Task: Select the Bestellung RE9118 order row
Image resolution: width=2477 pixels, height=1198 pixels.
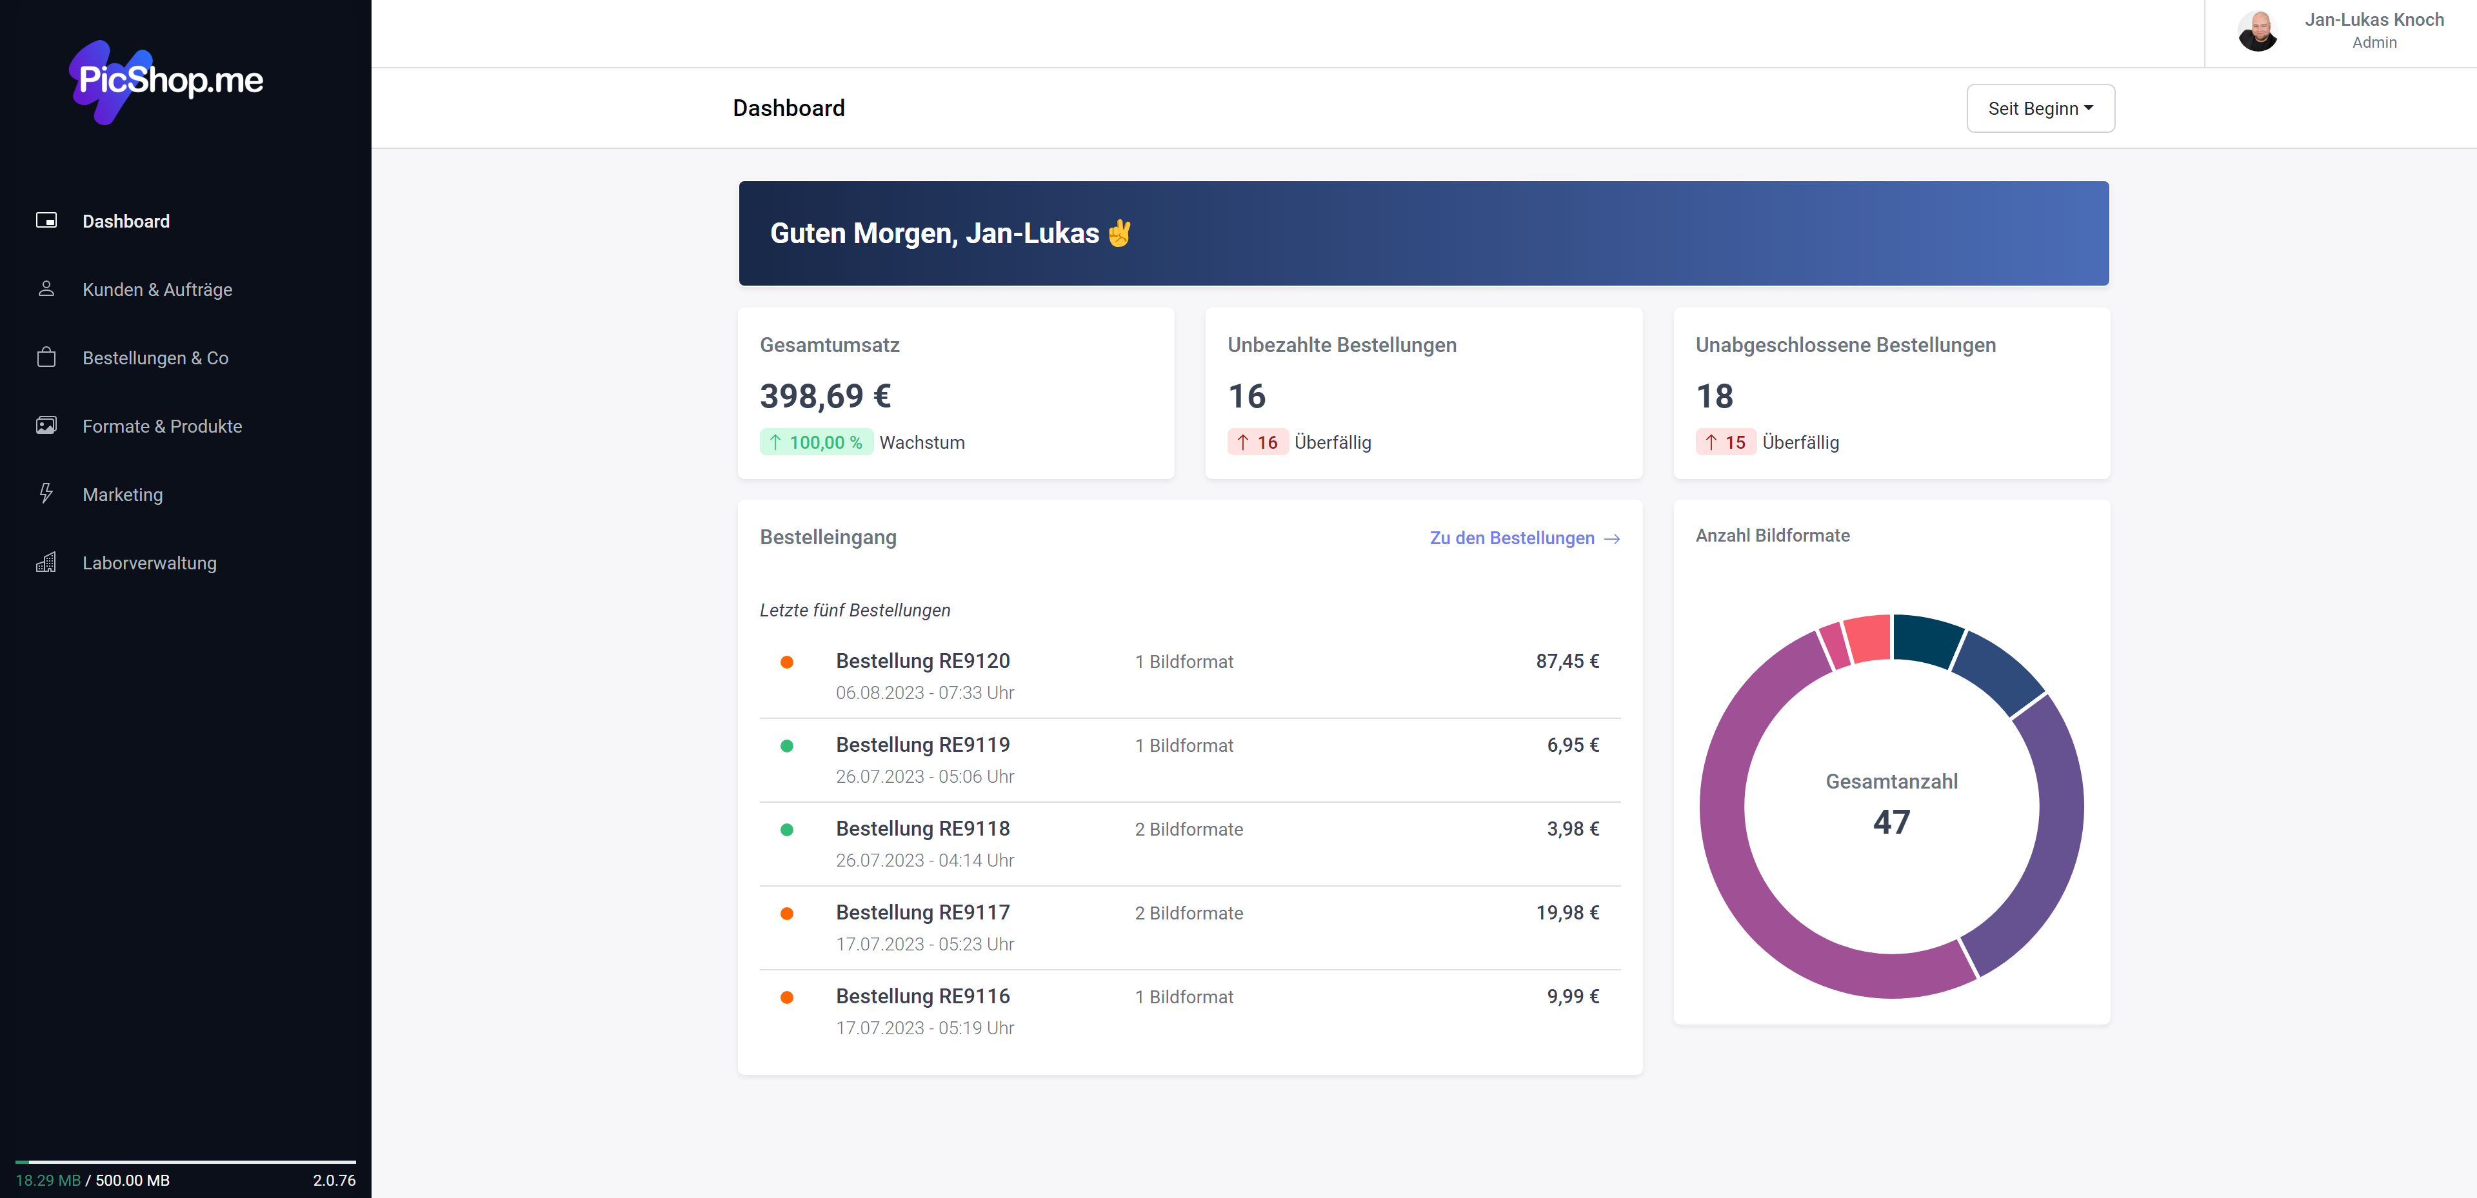Action: pyautogui.click(x=922, y=829)
